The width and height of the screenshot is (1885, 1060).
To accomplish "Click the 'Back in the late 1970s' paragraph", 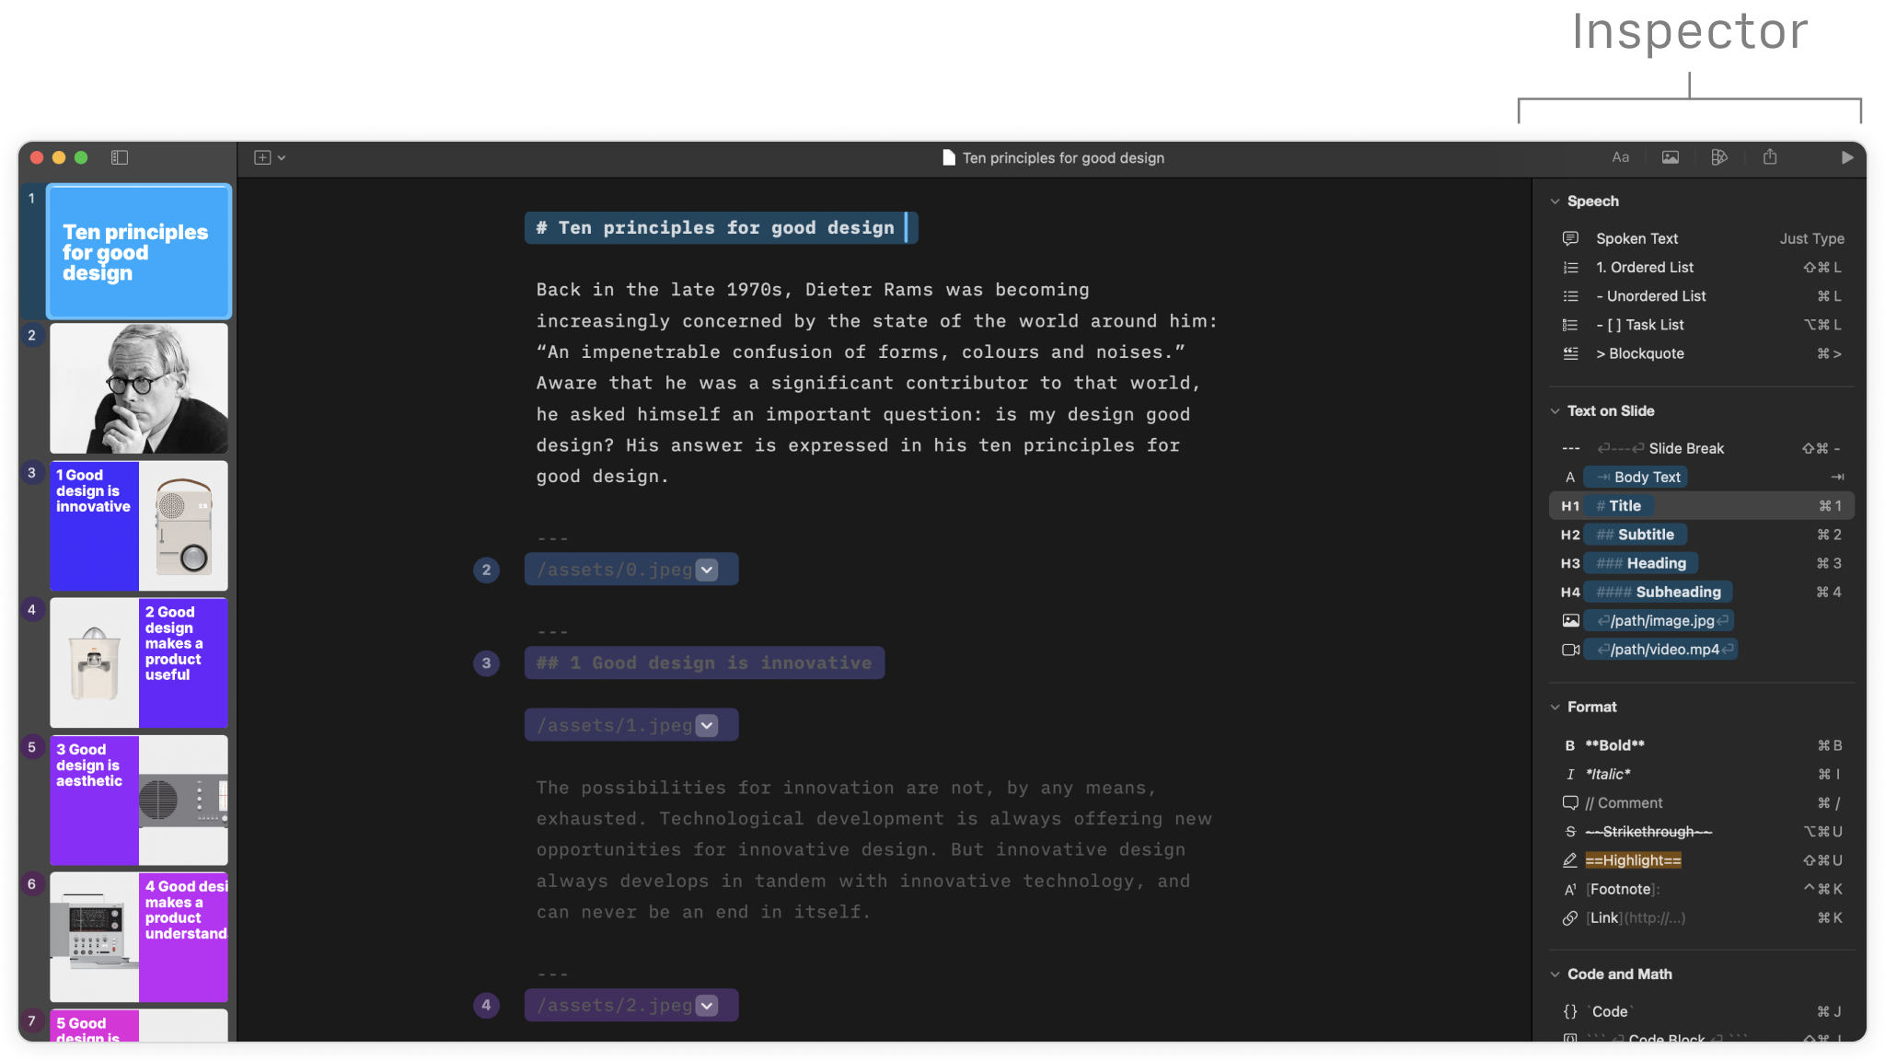I will 877,383.
